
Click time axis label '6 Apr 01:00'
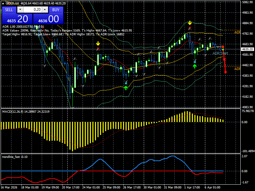(x=213, y=187)
